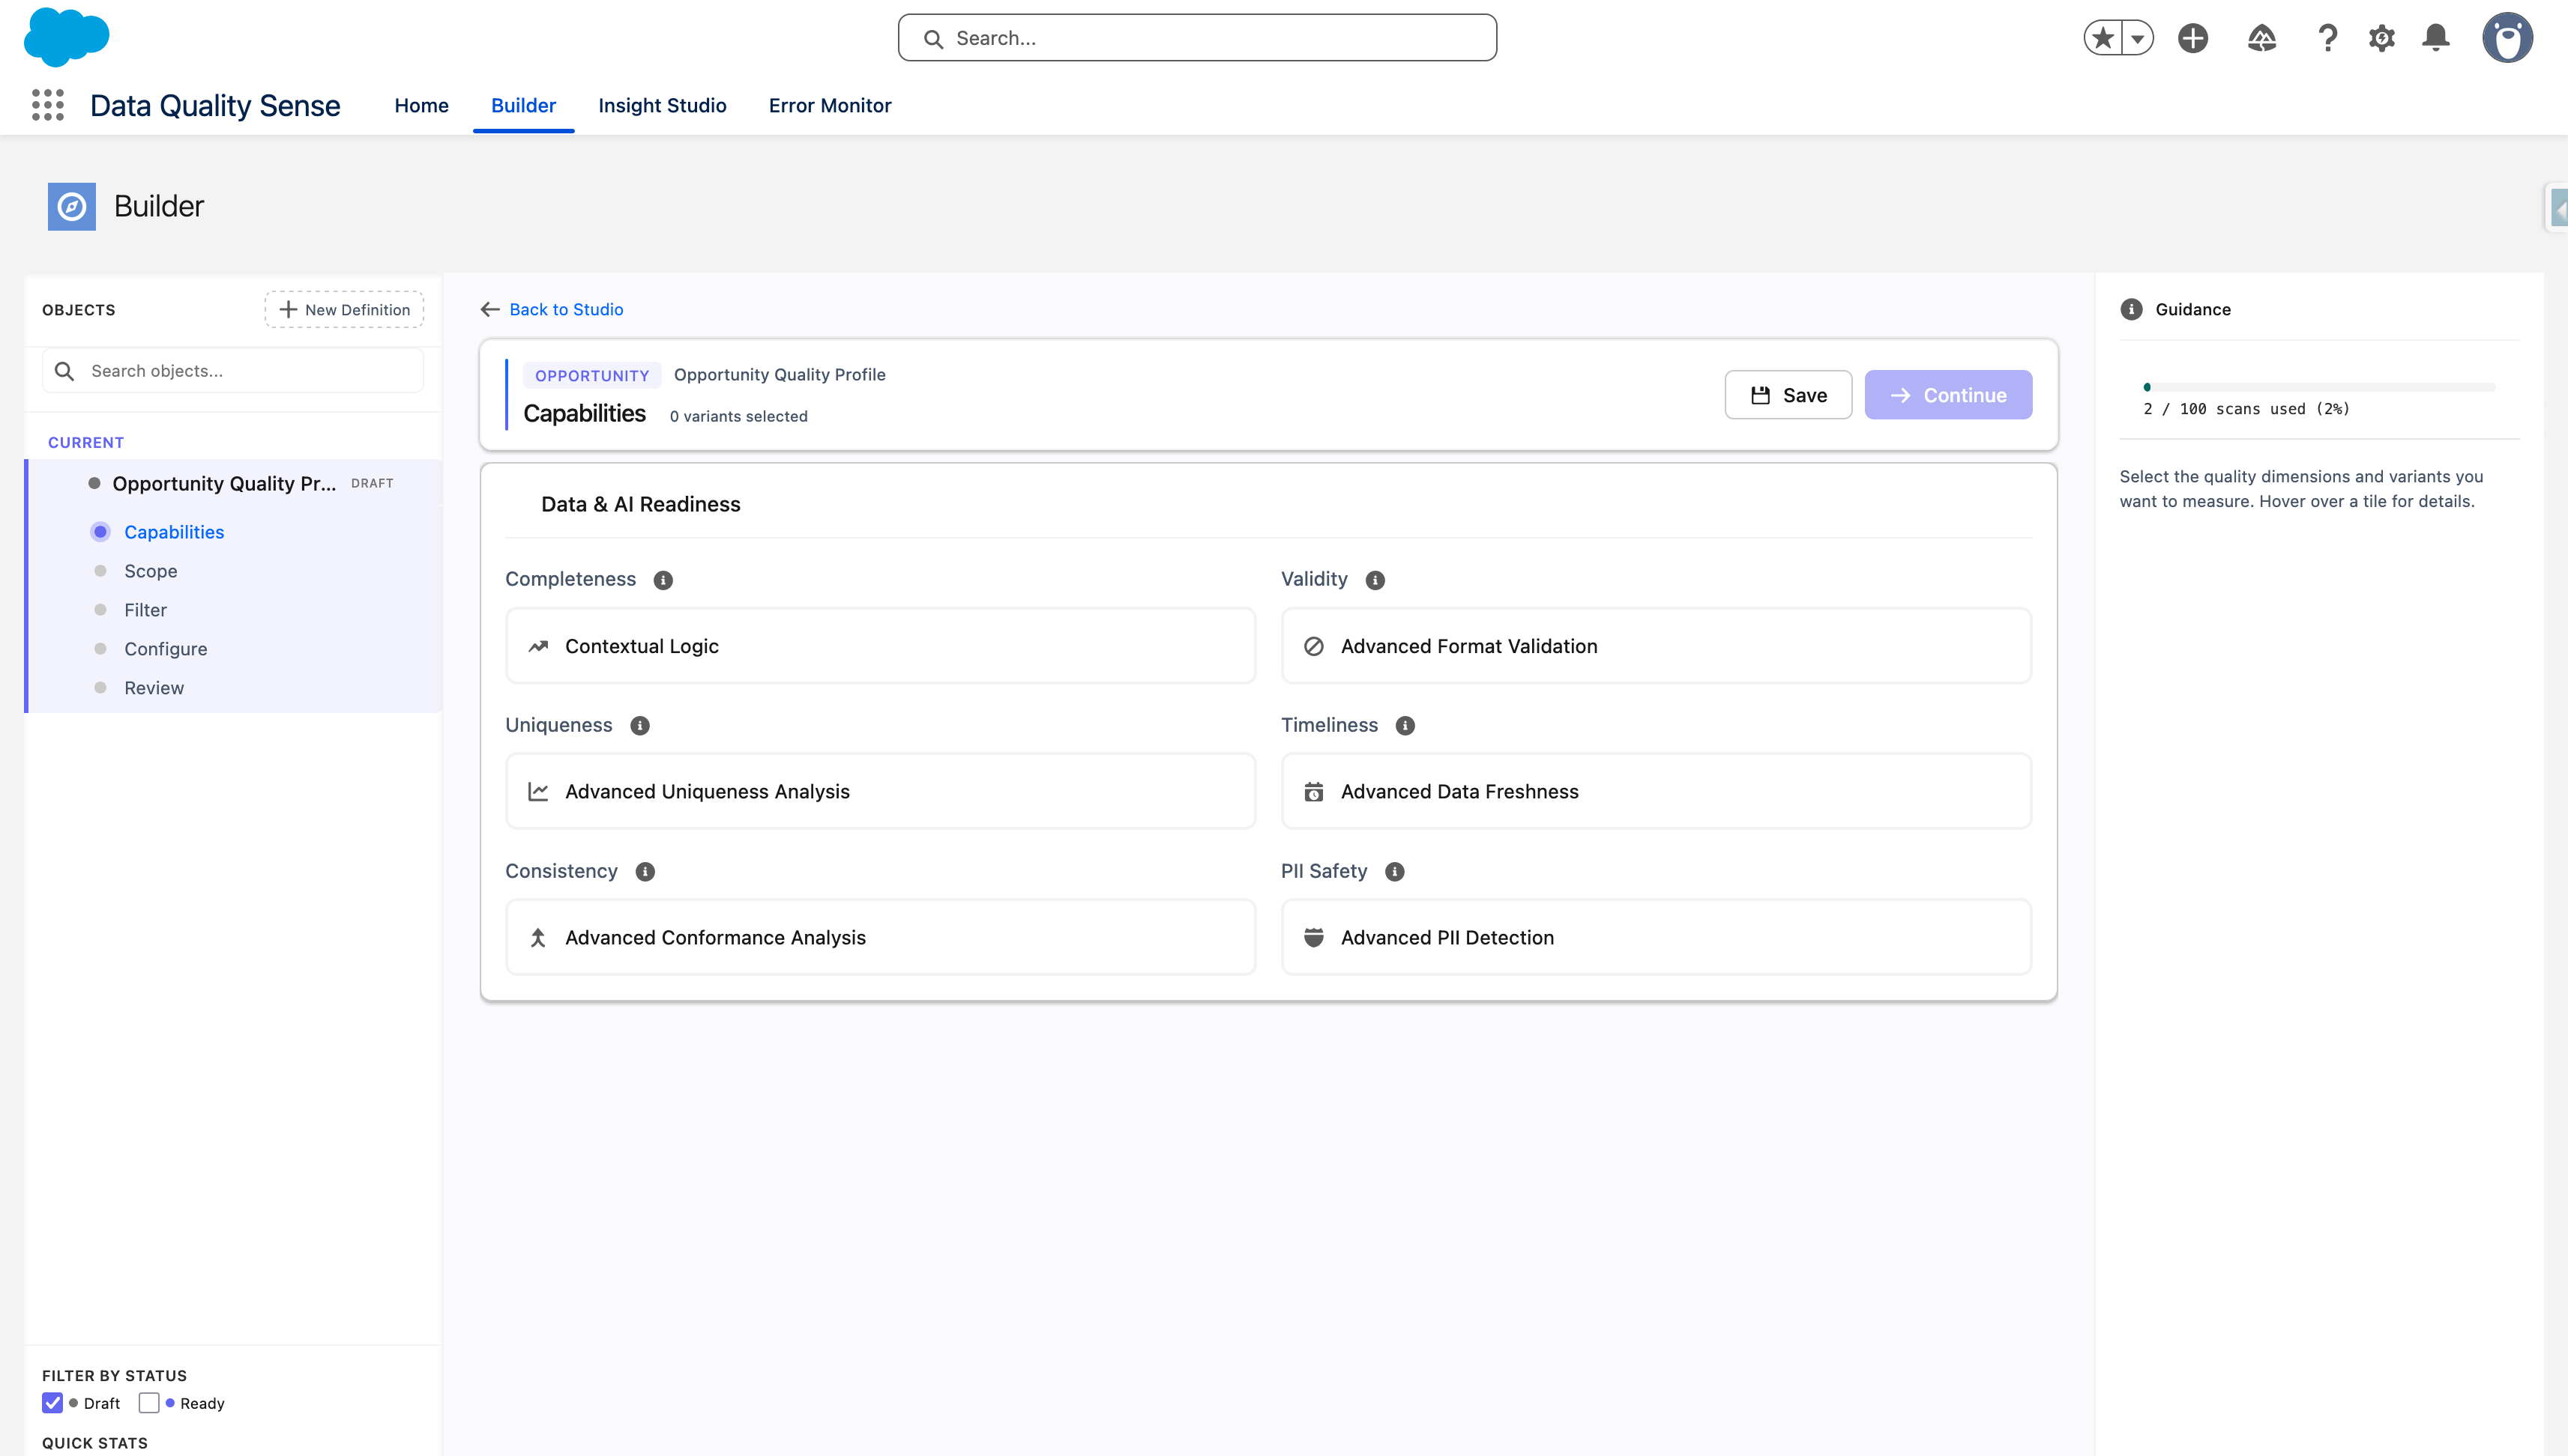Follow the Back to Studio link
This screenshot has width=2568, height=1456.
pyautogui.click(x=567, y=310)
